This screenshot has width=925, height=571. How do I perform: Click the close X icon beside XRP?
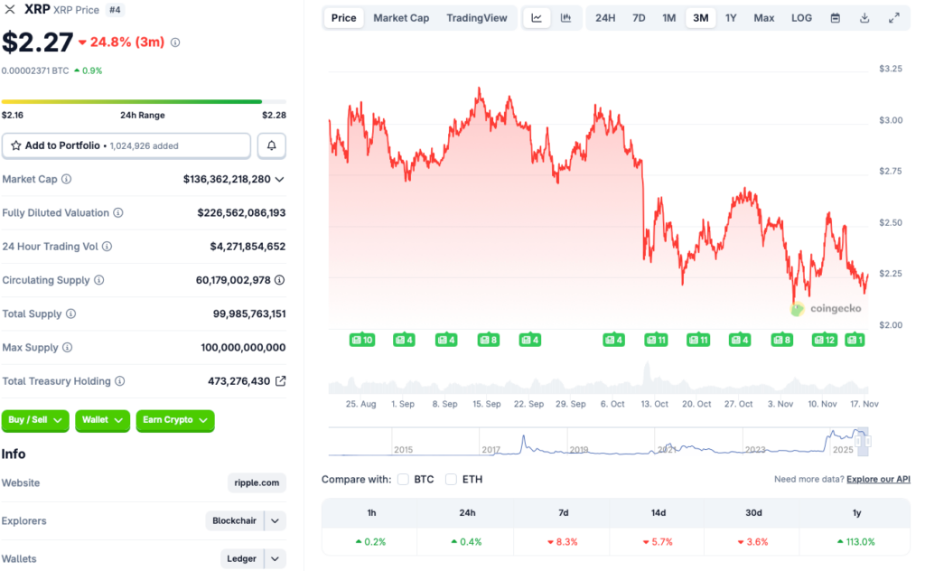11,9
